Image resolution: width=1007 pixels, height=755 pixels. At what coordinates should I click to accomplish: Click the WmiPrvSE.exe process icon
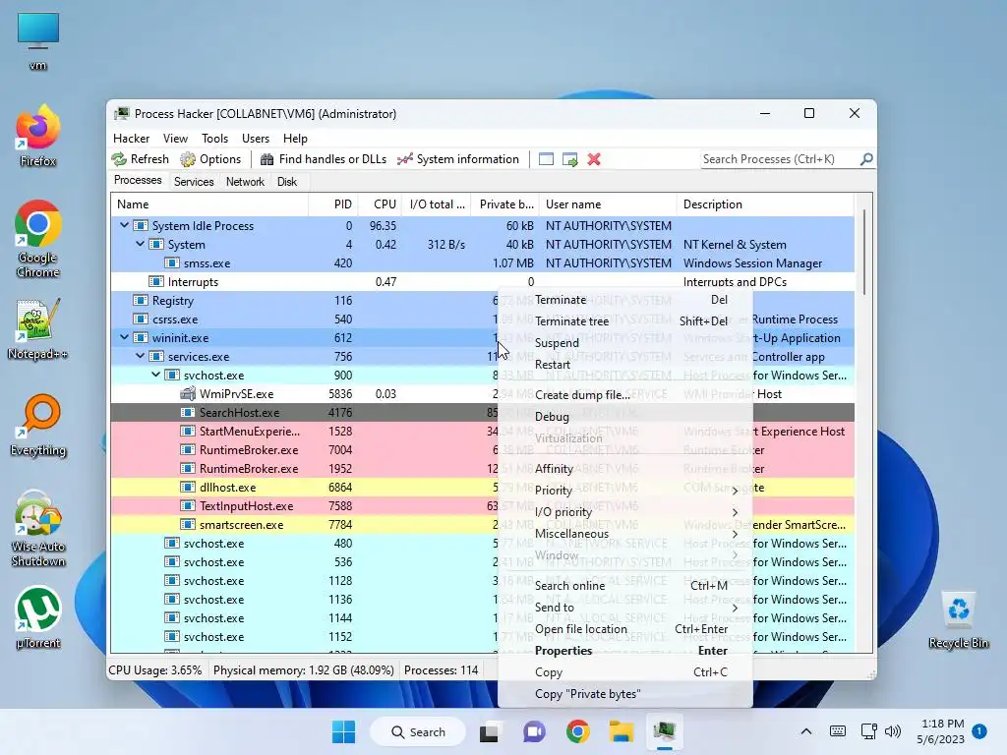[x=188, y=393]
